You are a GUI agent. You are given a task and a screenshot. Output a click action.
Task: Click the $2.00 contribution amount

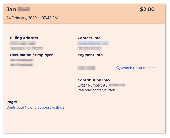[147, 9]
